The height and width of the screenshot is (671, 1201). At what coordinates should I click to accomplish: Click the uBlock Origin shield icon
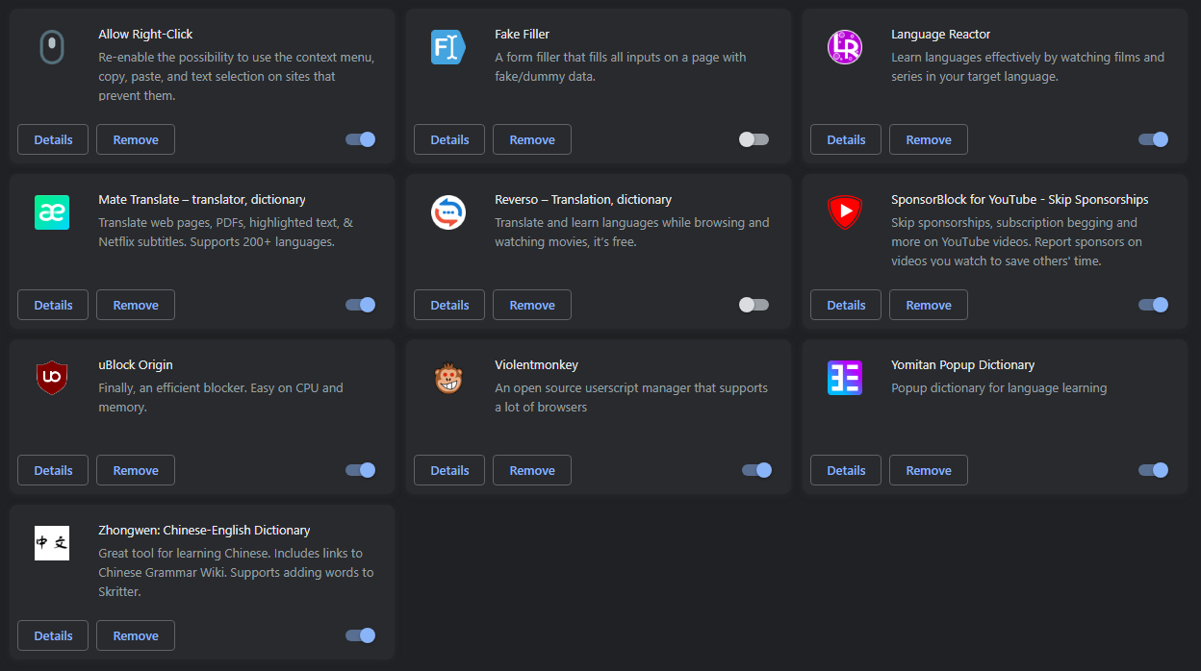(52, 378)
